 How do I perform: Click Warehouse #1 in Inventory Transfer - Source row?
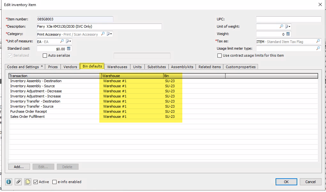click(x=115, y=106)
